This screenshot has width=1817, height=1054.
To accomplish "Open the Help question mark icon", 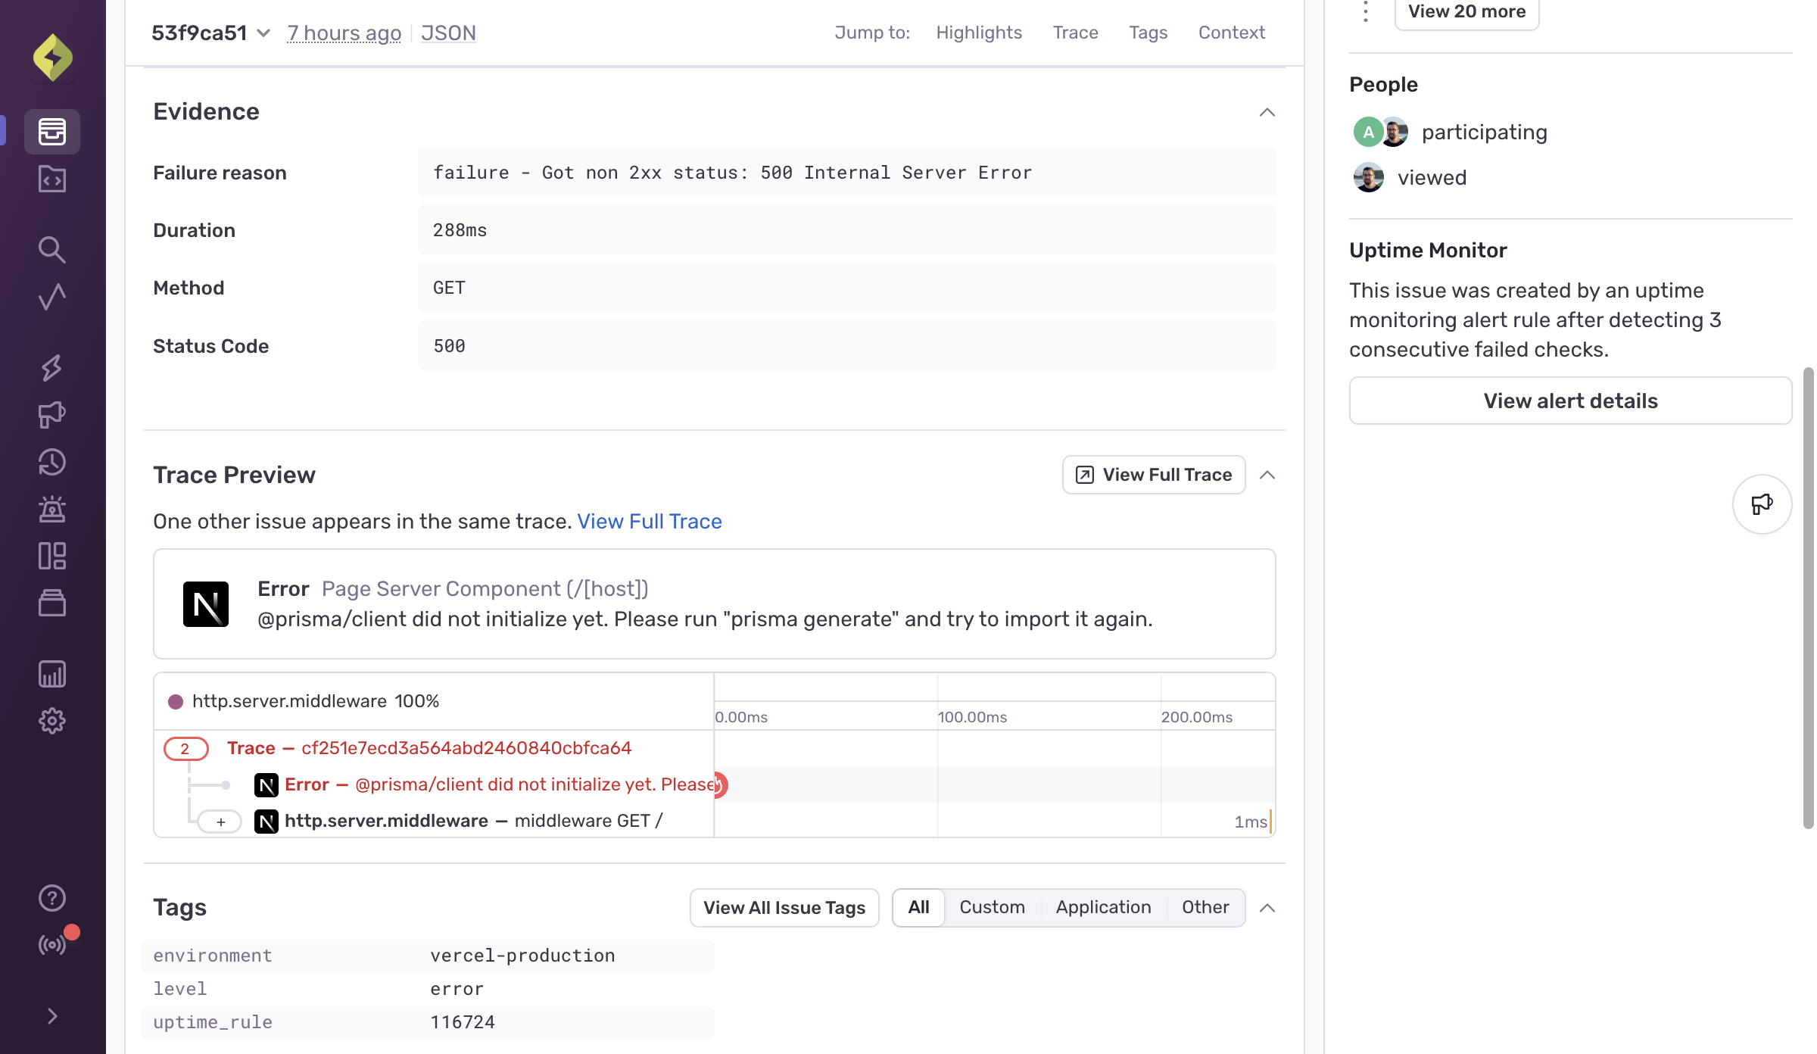I will click(52, 898).
